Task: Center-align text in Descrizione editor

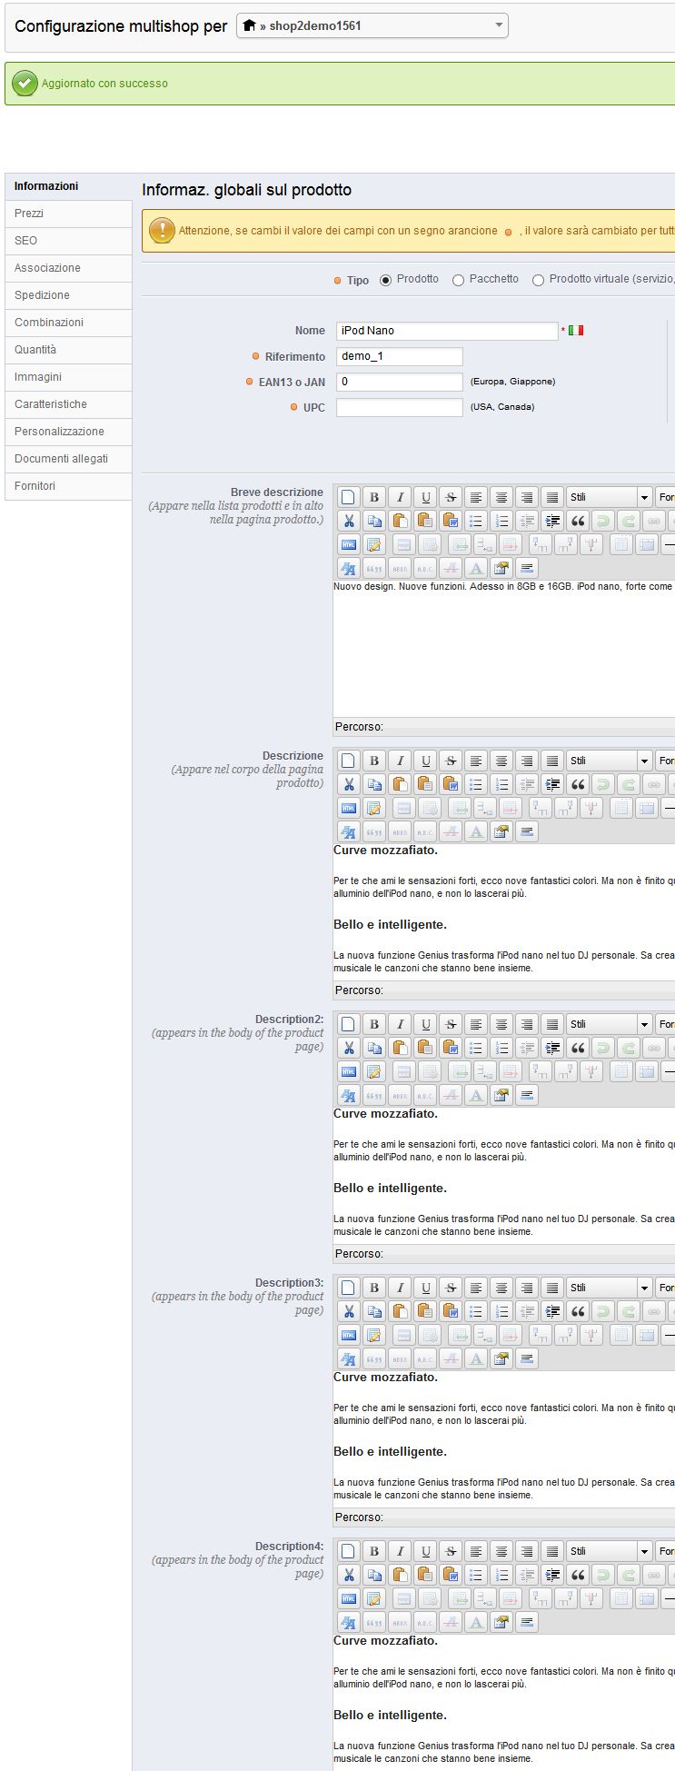Action: (501, 761)
